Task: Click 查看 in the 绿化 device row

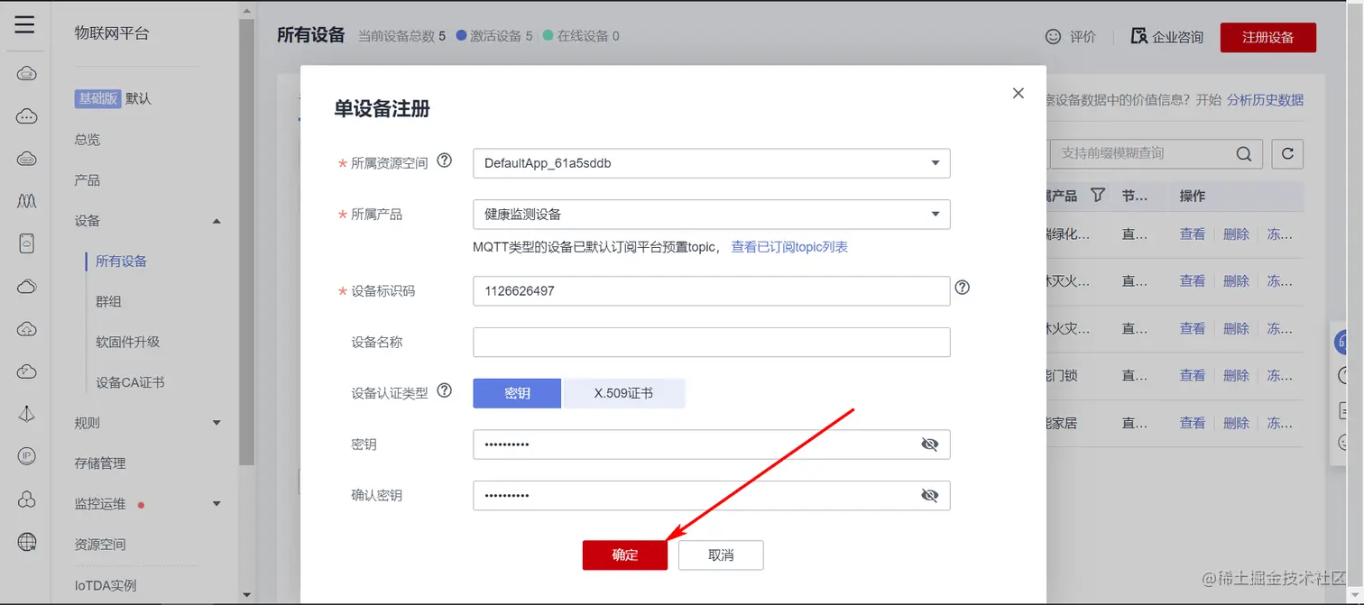Action: tap(1193, 234)
